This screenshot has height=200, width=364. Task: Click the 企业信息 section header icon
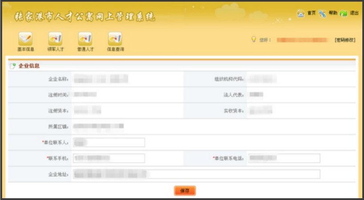point(12,66)
